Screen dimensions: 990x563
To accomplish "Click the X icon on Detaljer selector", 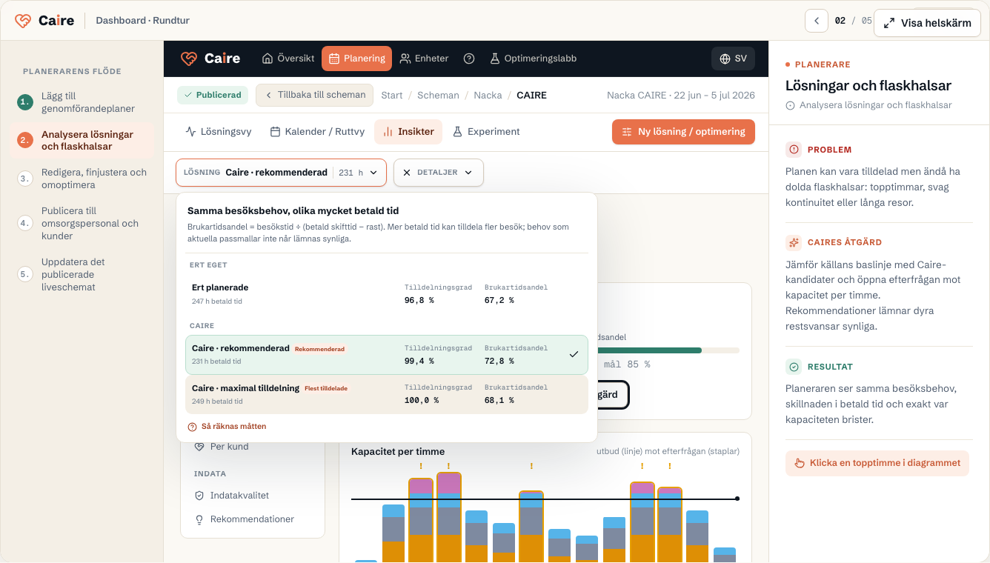I will tap(407, 173).
